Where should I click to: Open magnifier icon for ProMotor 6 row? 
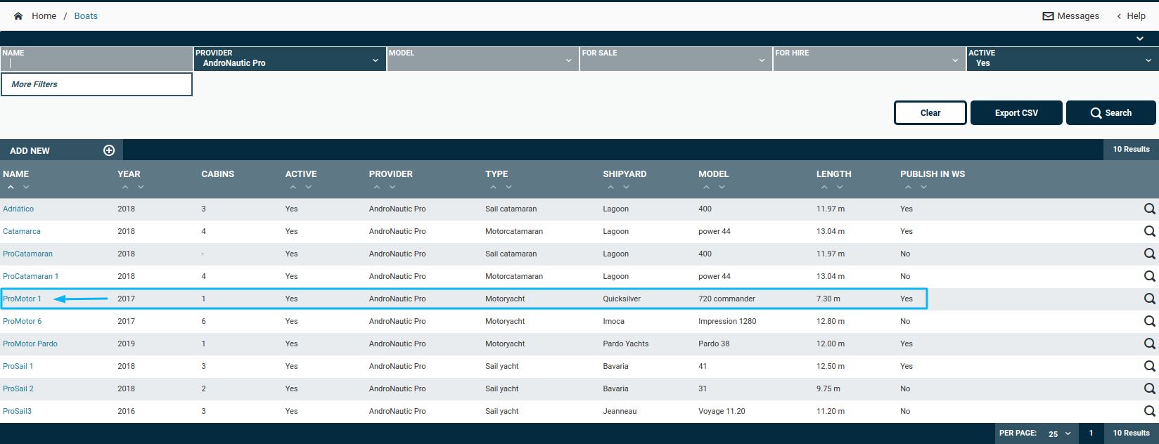tap(1150, 321)
